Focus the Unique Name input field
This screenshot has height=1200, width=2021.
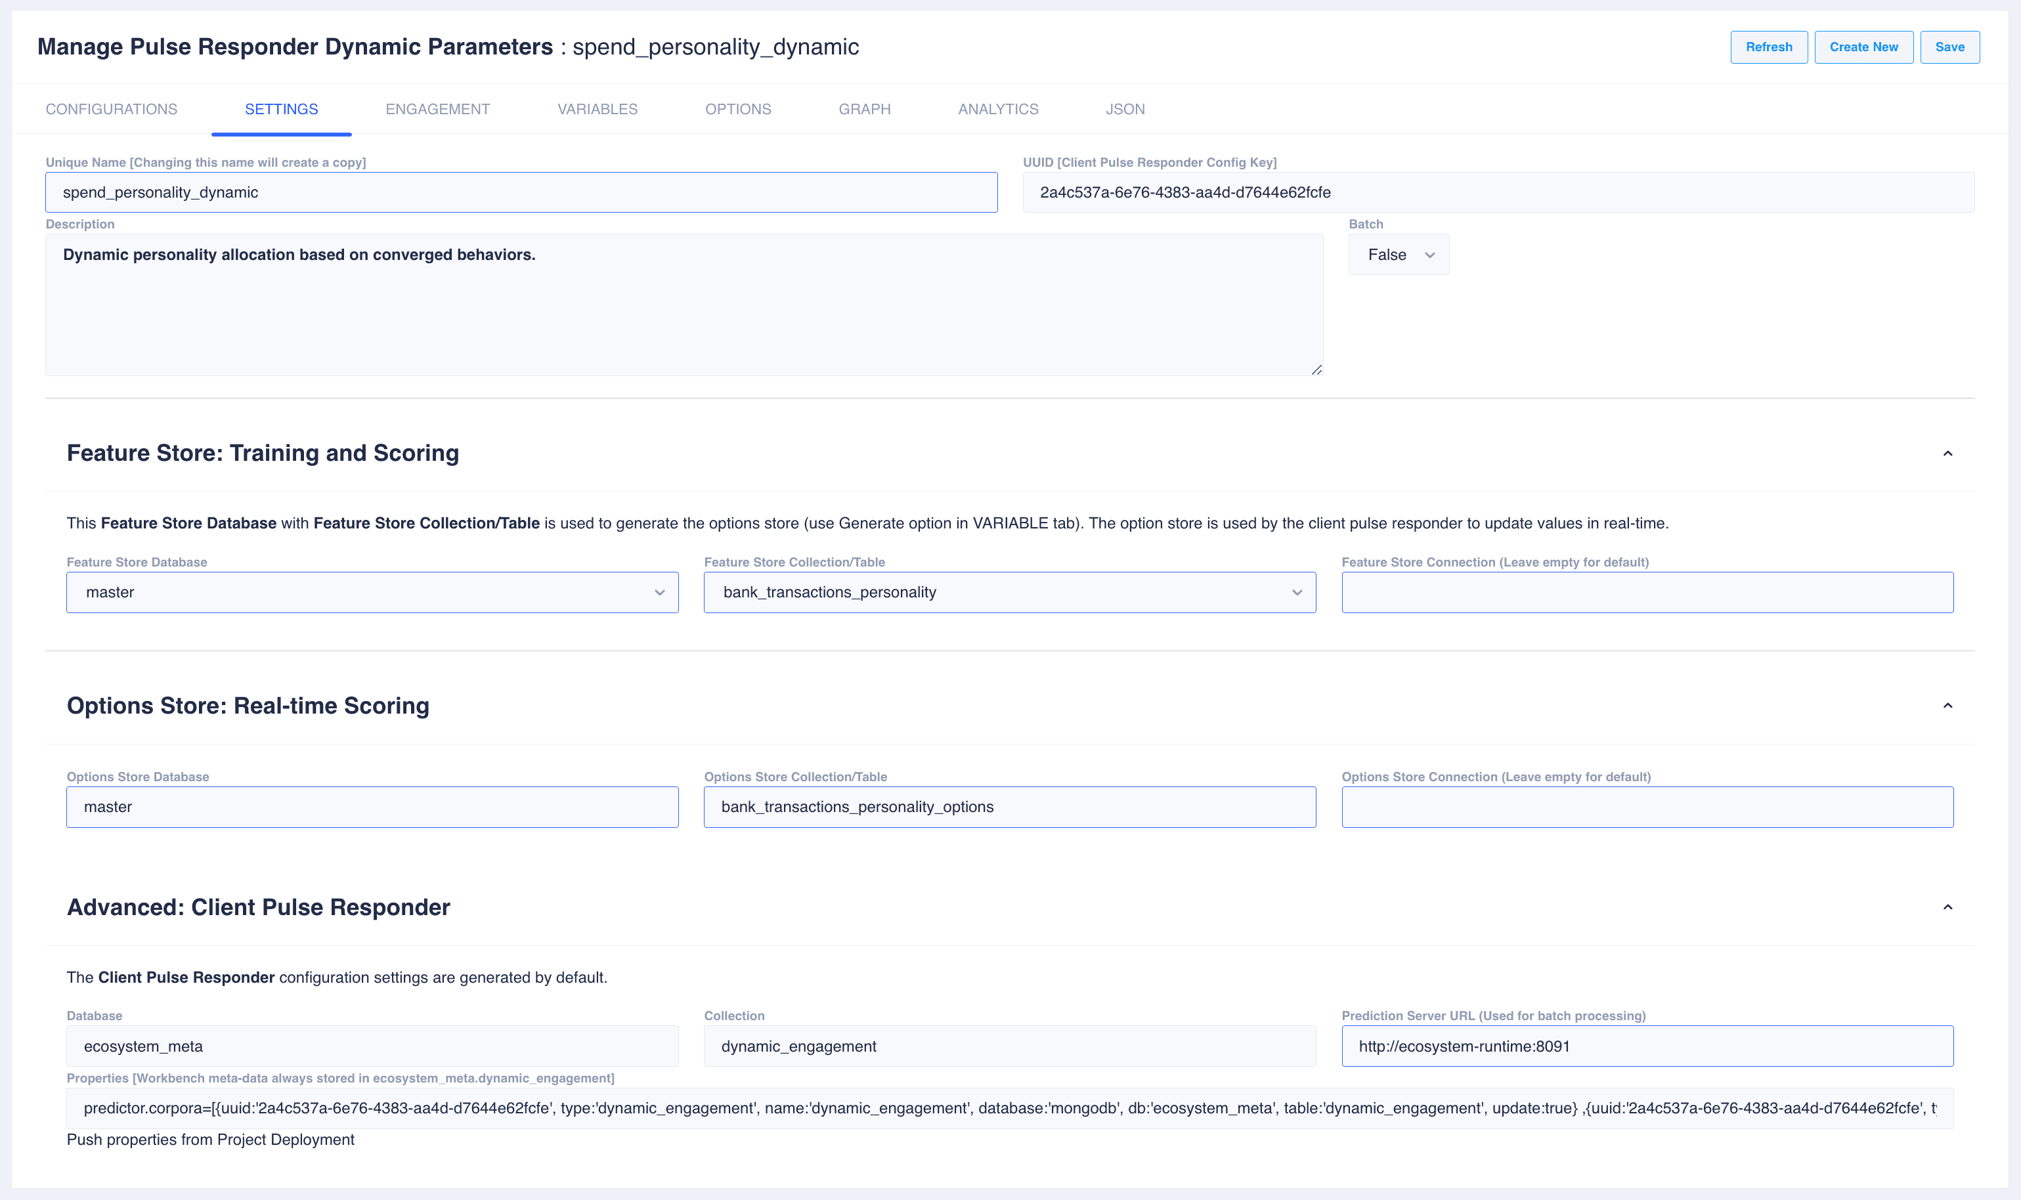click(x=521, y=192)
